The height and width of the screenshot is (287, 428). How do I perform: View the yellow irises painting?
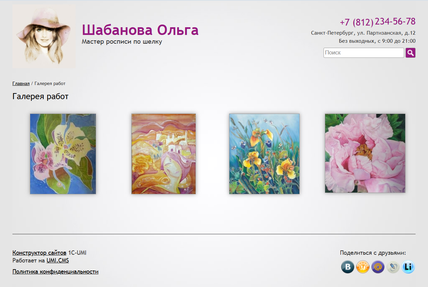(264, 154)
